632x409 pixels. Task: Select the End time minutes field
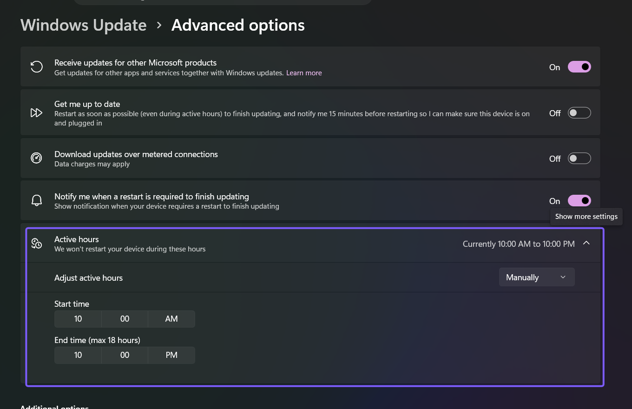[125, 355]
